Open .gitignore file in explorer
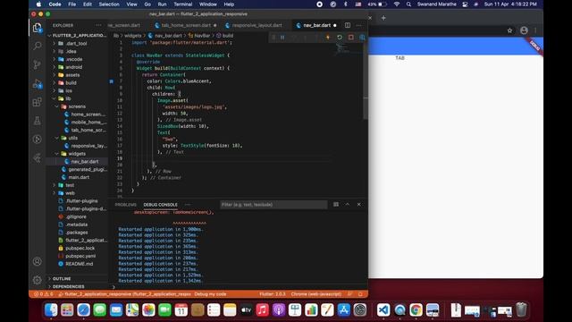This screenshot has width=572, height=322. [77, 216]
